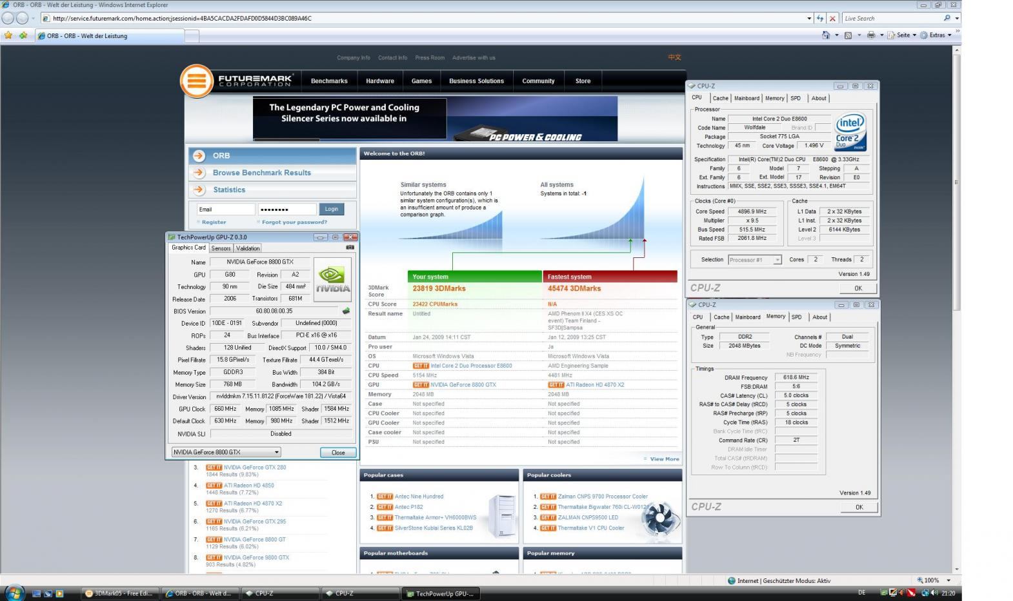Click the Futuremark orange logo

click(196, 81)
